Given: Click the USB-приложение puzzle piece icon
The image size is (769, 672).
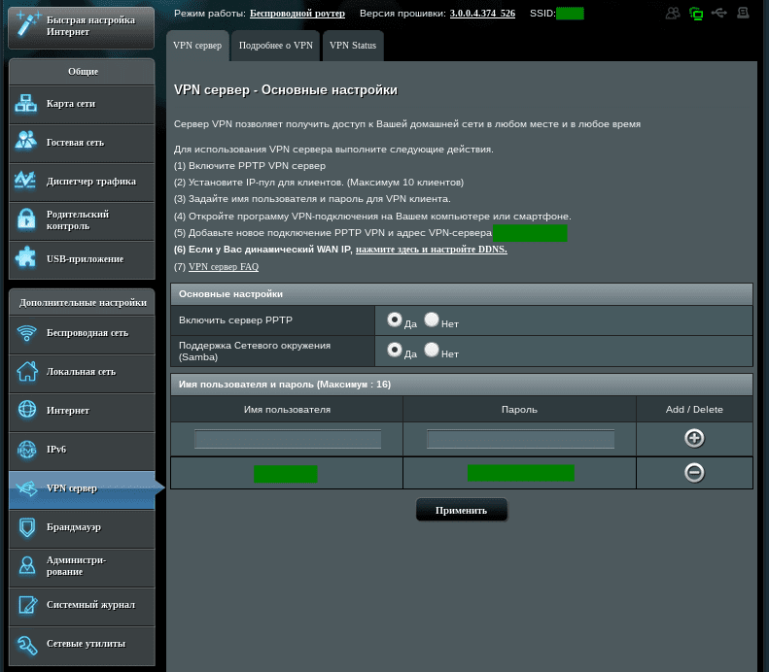Looking at the screenshot, I should 25,257.
